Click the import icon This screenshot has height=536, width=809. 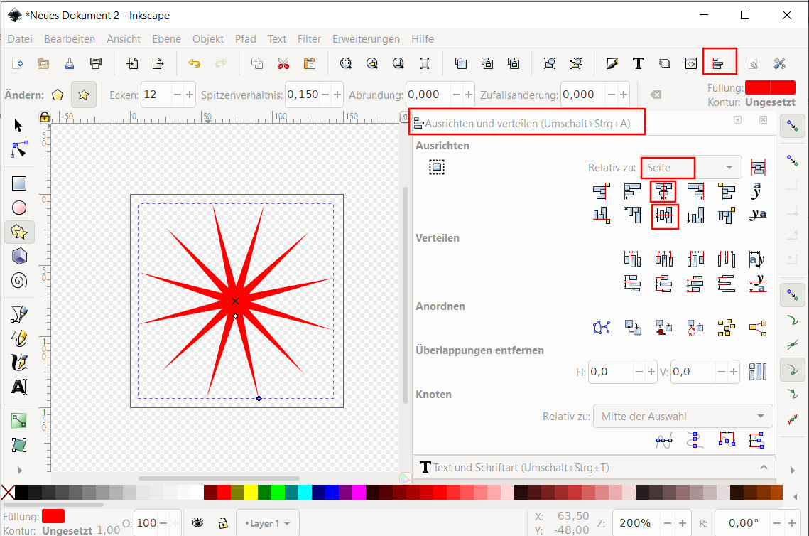click(132, 63)
